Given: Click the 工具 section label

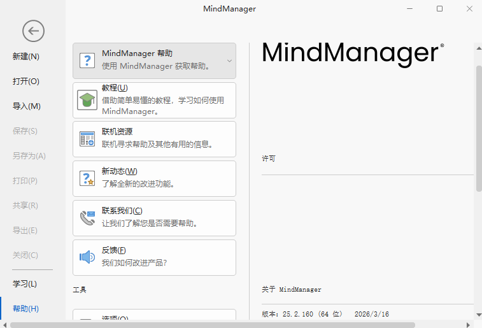Looking at the screenshot, I should 80,290.
